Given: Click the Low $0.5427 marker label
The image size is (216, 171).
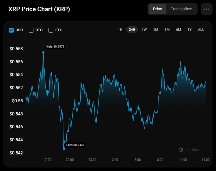Looking at the screenshot, I should pos(75,145).
